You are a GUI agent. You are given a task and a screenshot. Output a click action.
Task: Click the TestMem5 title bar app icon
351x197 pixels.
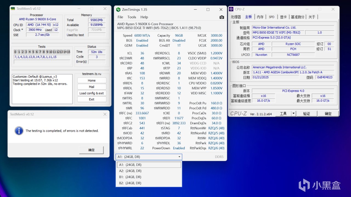(x=13, y=9)
